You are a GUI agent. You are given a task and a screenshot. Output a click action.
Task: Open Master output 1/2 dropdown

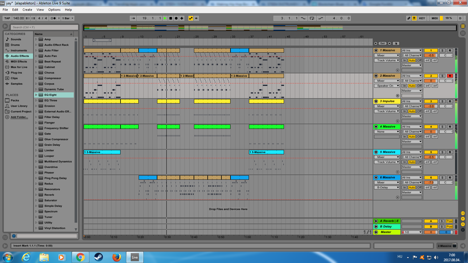click(412, 232)
